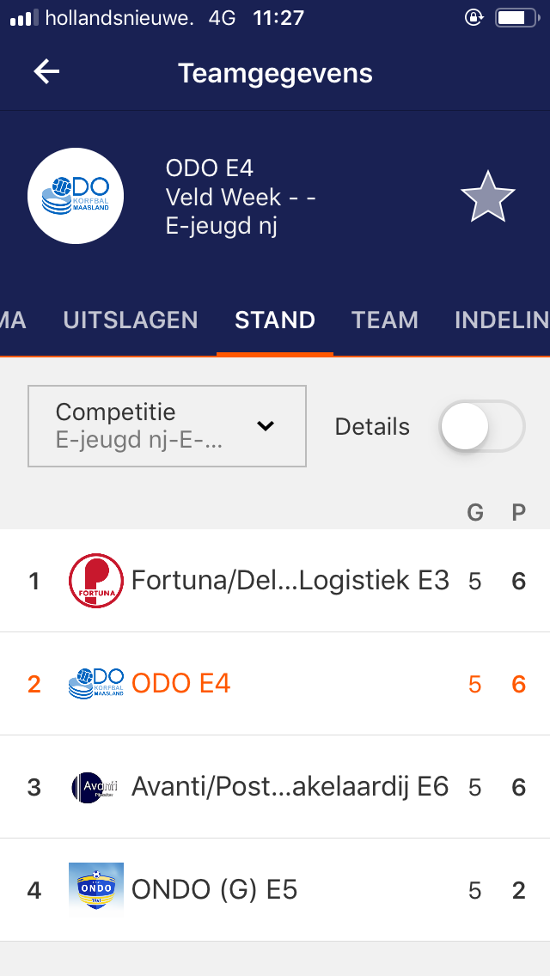The width and height of the screenshot is (550, 976).
Task: Tap the ONDO club crest
Action: 95,890
